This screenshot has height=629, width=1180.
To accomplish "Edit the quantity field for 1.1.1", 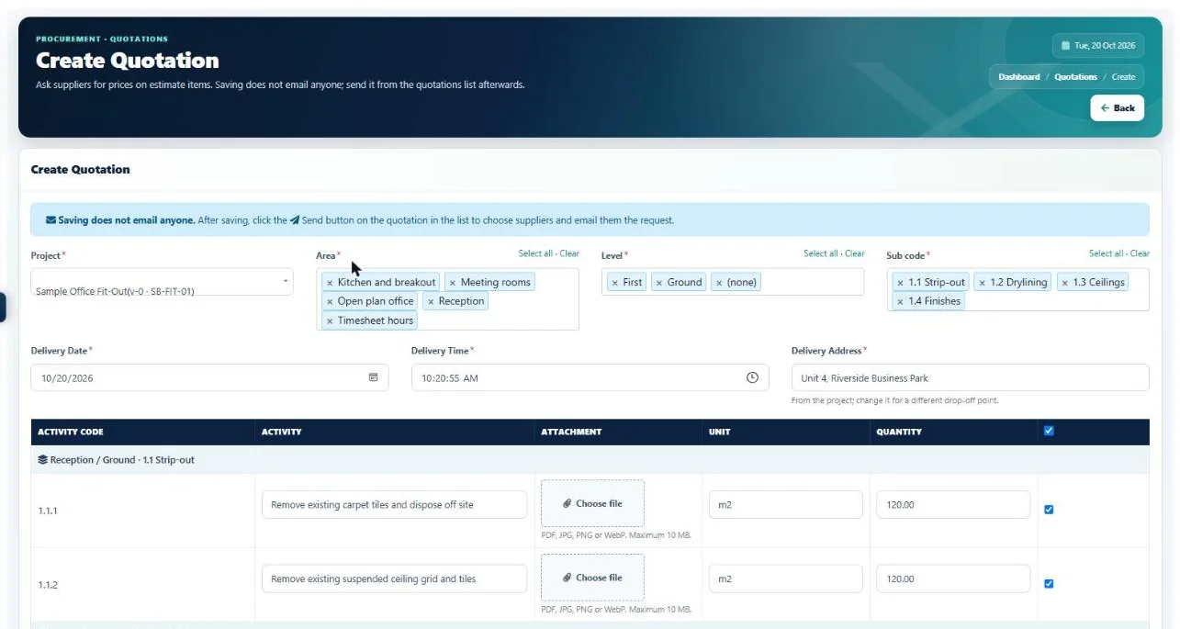I will tap(953, 504).
